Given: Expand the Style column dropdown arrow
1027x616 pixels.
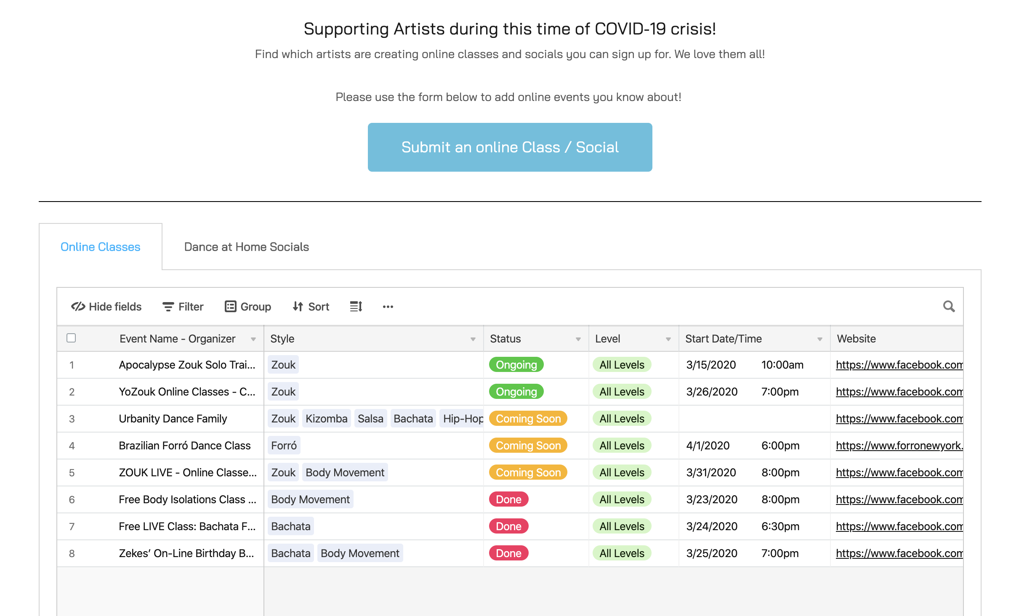Looking at the screenshot, I should pyautogui.click(x=473, y=339).
